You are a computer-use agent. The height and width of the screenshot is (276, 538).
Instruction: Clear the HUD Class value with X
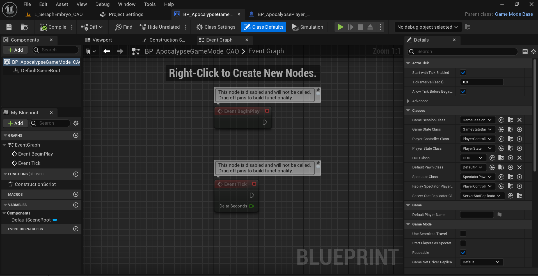point(519,158)
